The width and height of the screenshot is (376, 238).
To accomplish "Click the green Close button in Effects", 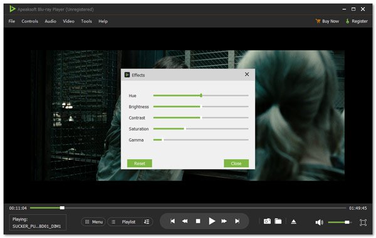I will tap(236, 163).
